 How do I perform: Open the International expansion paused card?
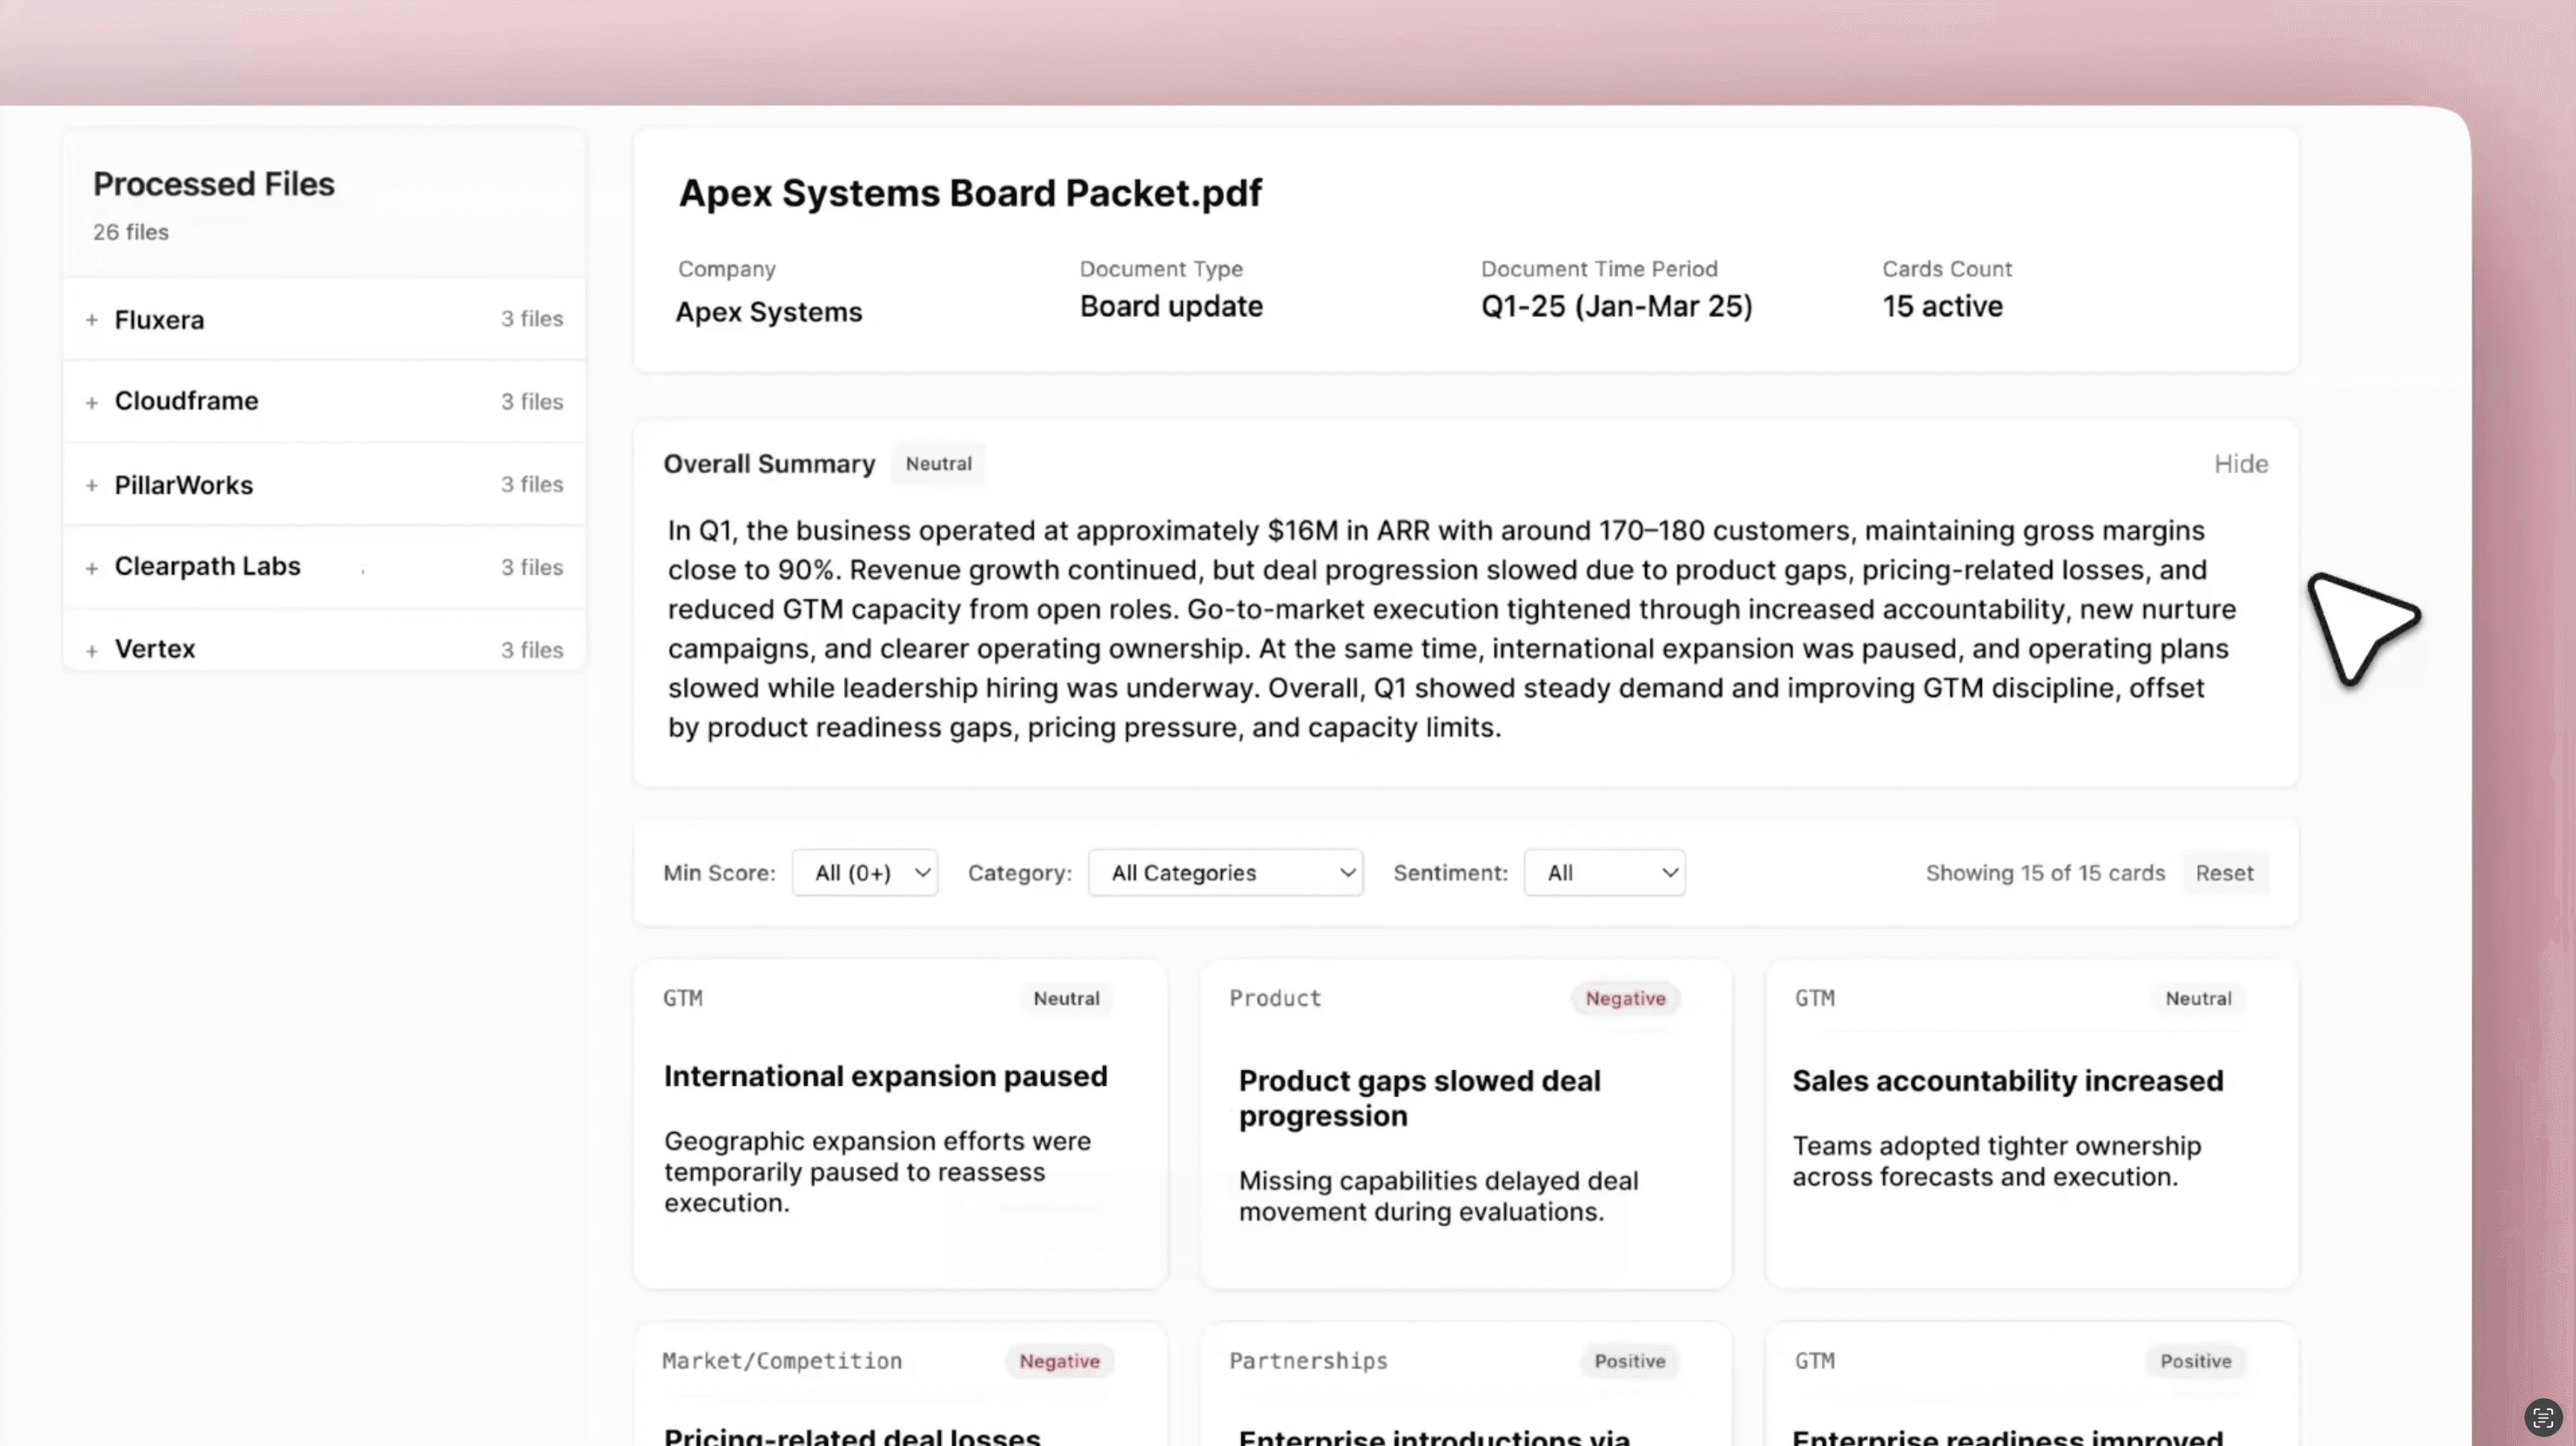click(885, 1077)
